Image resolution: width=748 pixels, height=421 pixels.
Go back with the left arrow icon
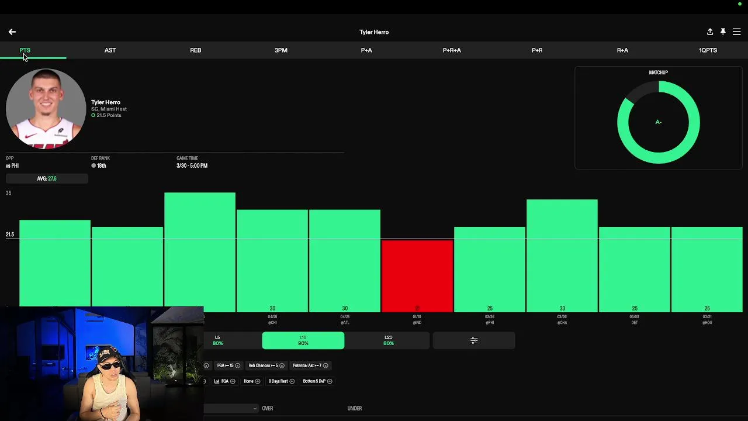(x=12, y=32)
